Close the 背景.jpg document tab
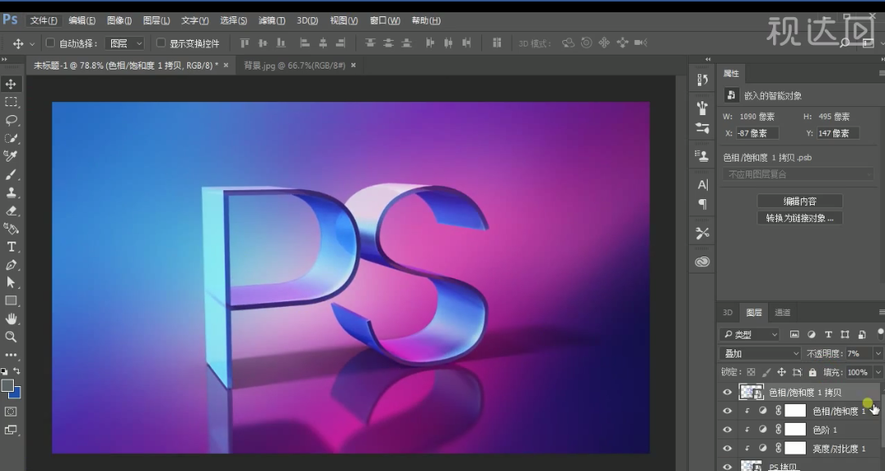 pos(353,65)
